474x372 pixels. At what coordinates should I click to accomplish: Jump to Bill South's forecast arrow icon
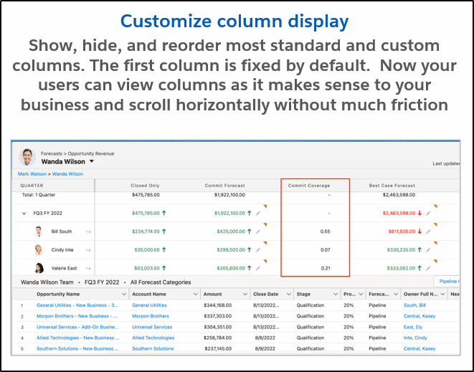click(88, 232)
